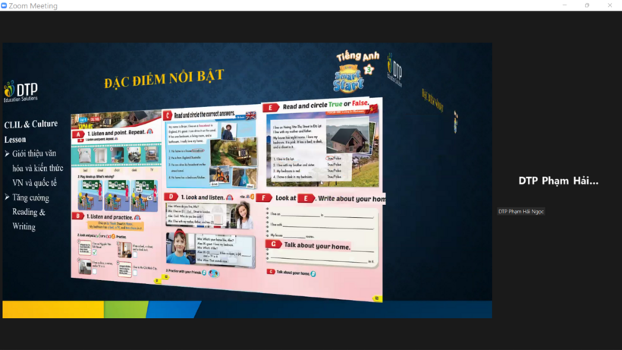Click the DTP Phạm Hải Ngọc name label
Image resolution: width=622 pixels, height=350 pixels.
(521, 211)
